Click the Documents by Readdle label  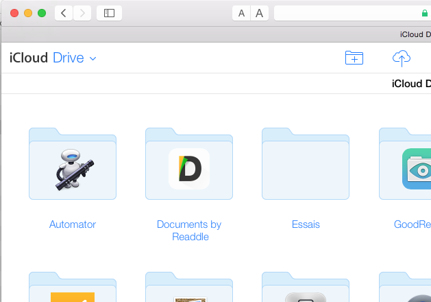point(189,230)
